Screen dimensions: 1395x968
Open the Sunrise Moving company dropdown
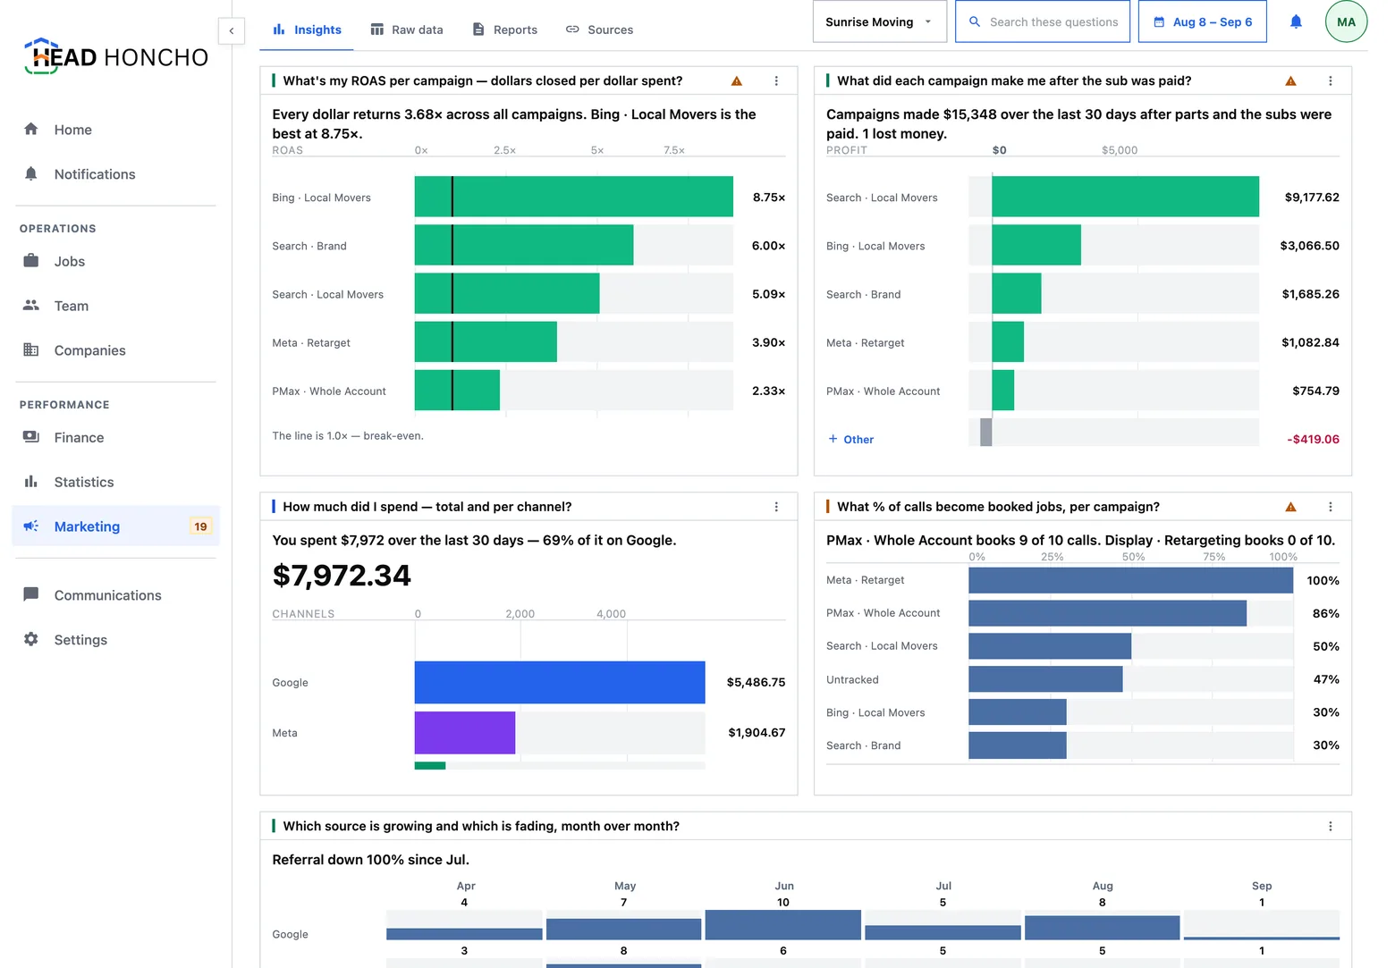click(879, 21)
